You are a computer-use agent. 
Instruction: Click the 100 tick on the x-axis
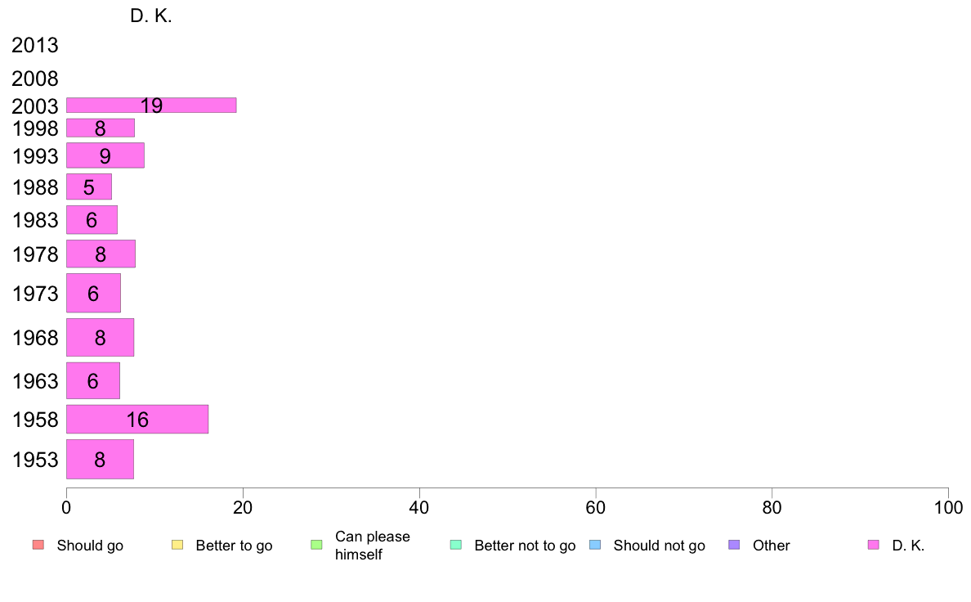[x=948, y=508]
